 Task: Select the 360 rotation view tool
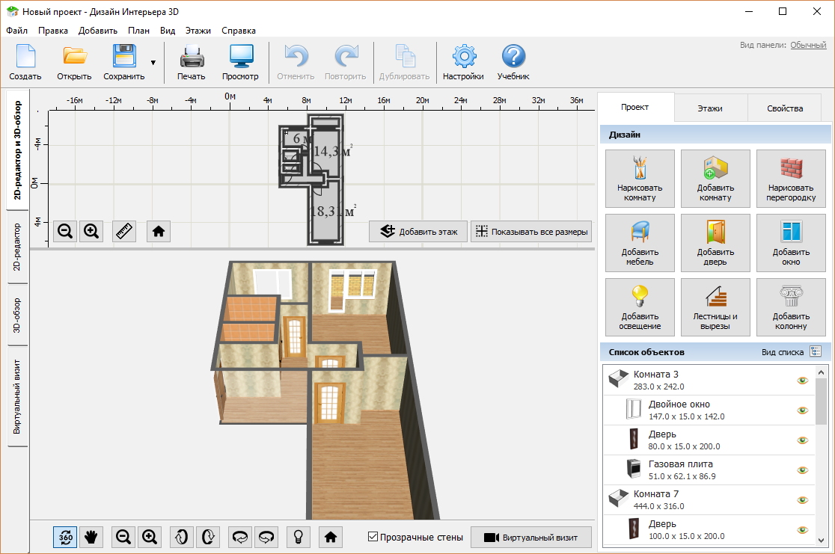pos(65,537)
